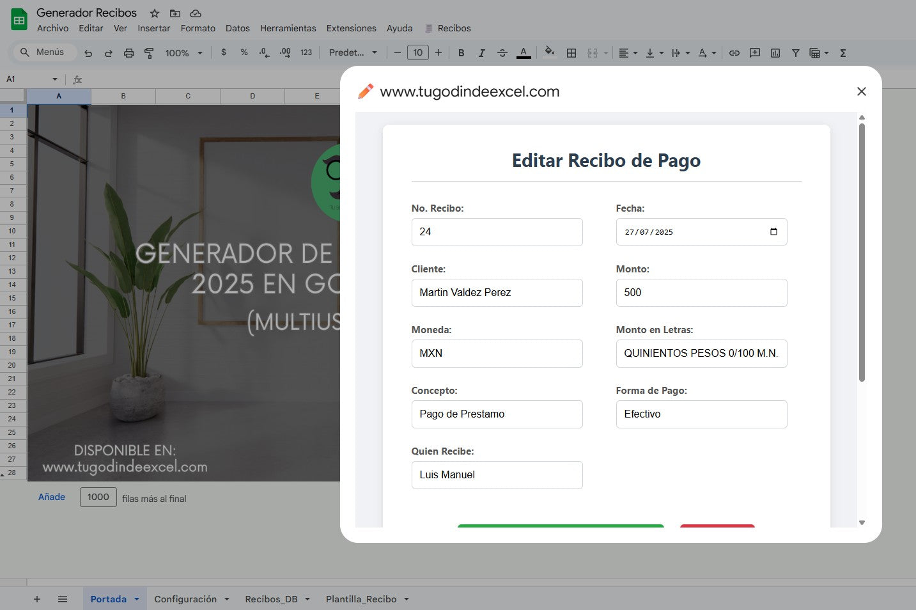This screenshot has height=610, width=916.
Task: Click the Create a filter icon
Action: pyautogui.click(x=795, y=52)
